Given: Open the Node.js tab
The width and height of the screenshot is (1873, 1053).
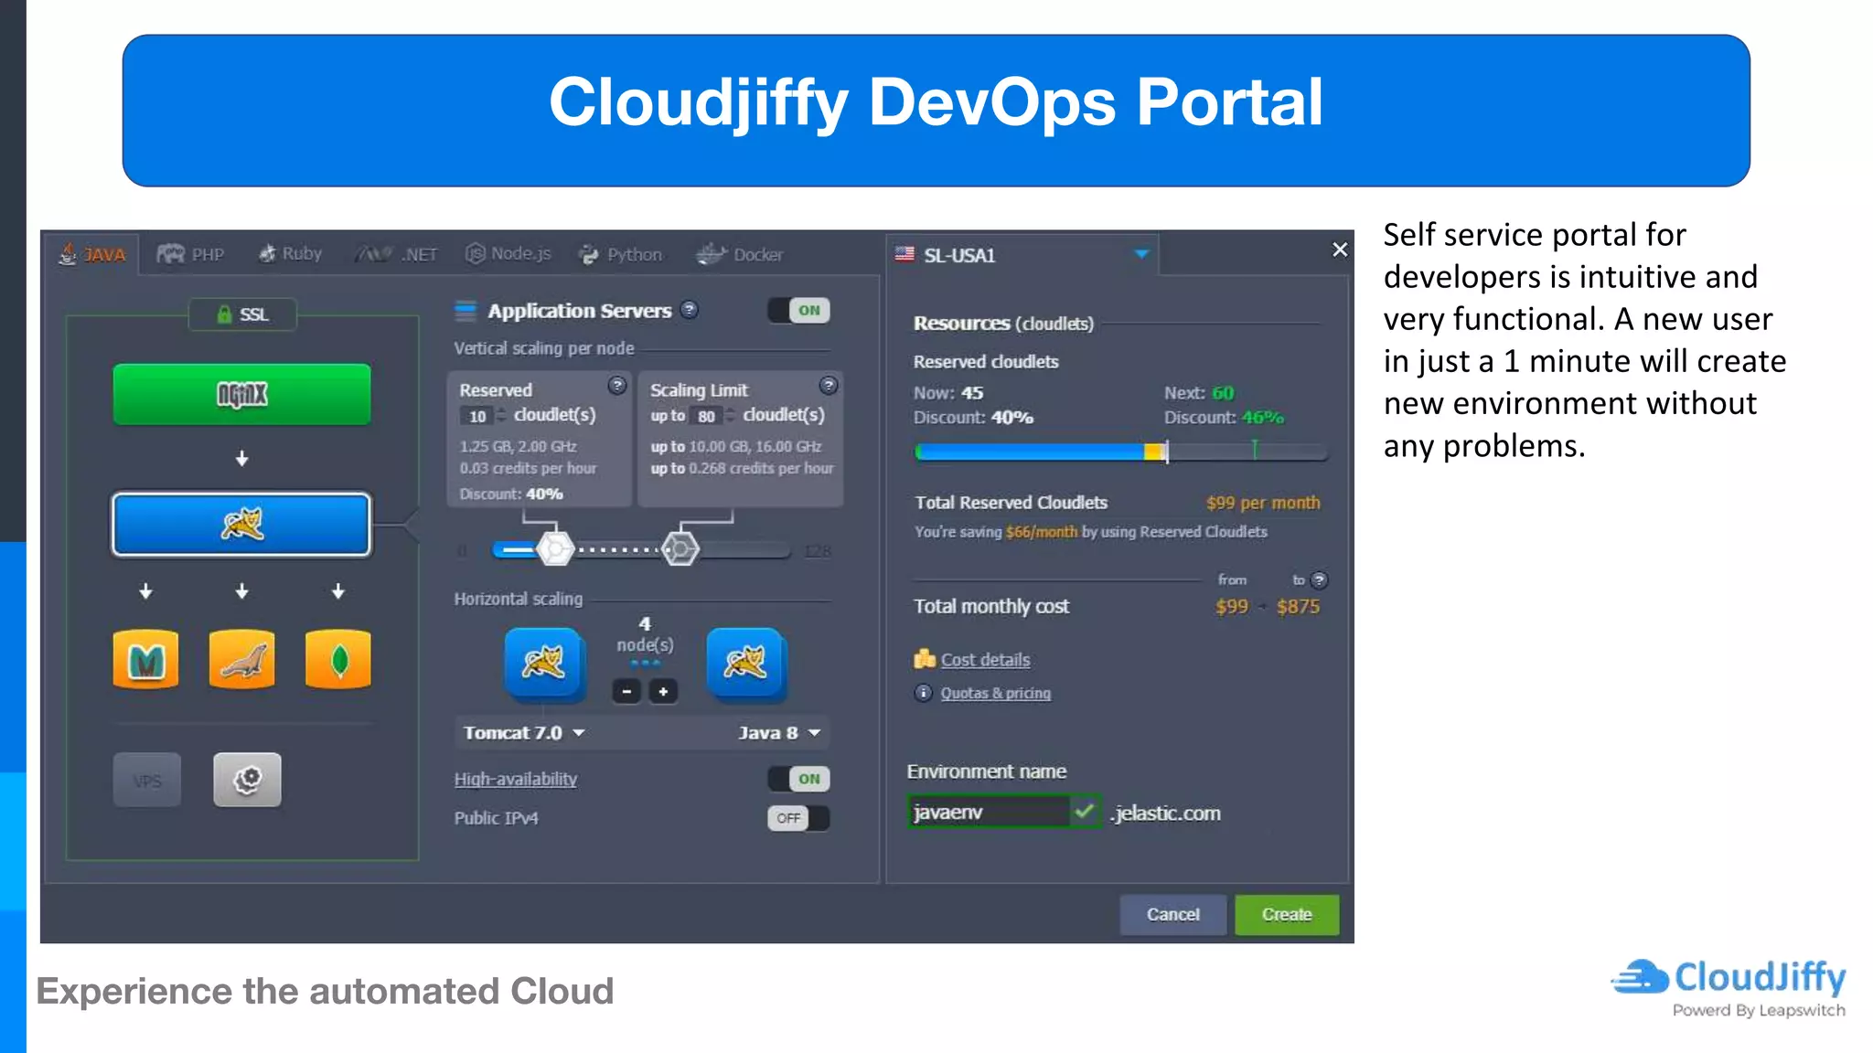Looking at the screenshot, I should (x=508, y=253).
